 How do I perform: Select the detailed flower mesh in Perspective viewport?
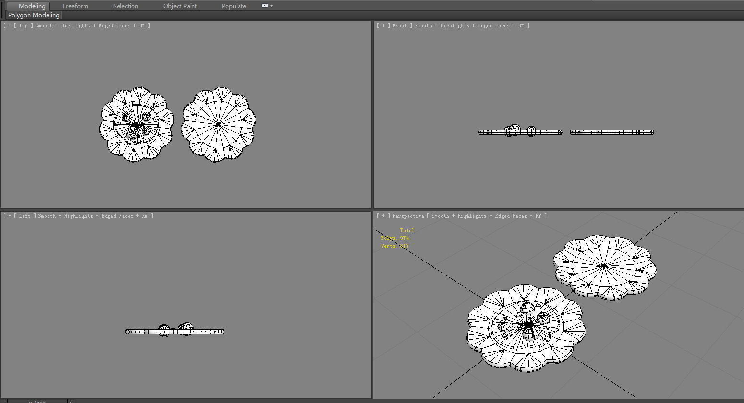527,328
